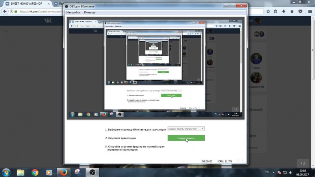Click the stream preview thumbnail area
Image resolution: width=315 pixels, height=177 pixels.
[155, 69]
